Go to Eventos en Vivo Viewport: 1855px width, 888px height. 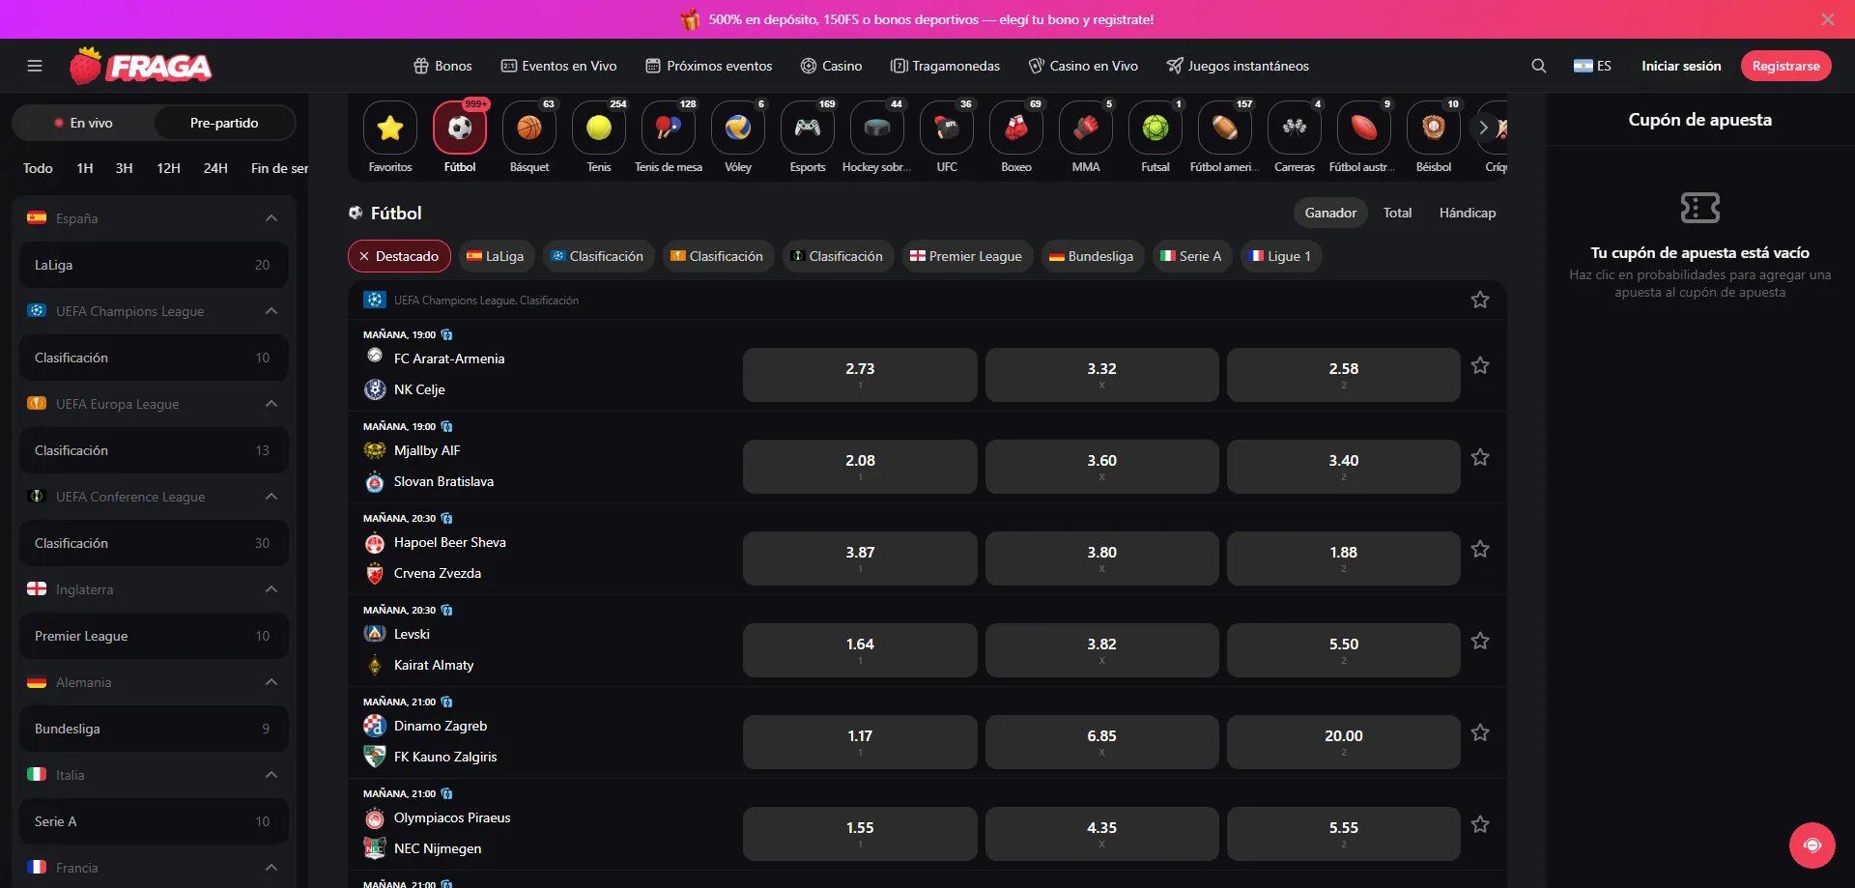tap(558, 66)
